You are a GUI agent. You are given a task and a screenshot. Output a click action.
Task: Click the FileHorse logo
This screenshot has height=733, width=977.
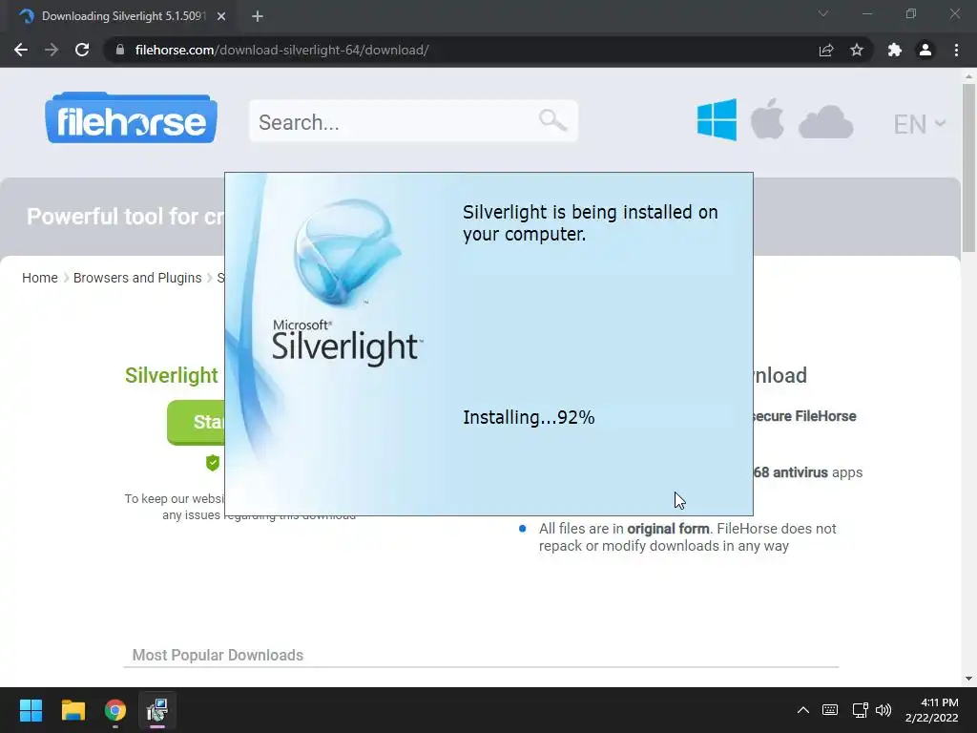[131, 117]
